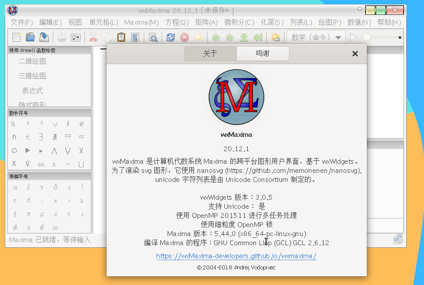Image resolution: width=424 pixels, height=285 pixels.
Task: Open the 列表(L) menu
Action: pos(301,22)
